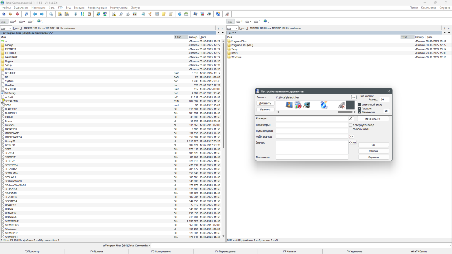This screenshot has width=452, height=254.
Task: Open the left panel drive dropdown
Action: tap(6, 28)
